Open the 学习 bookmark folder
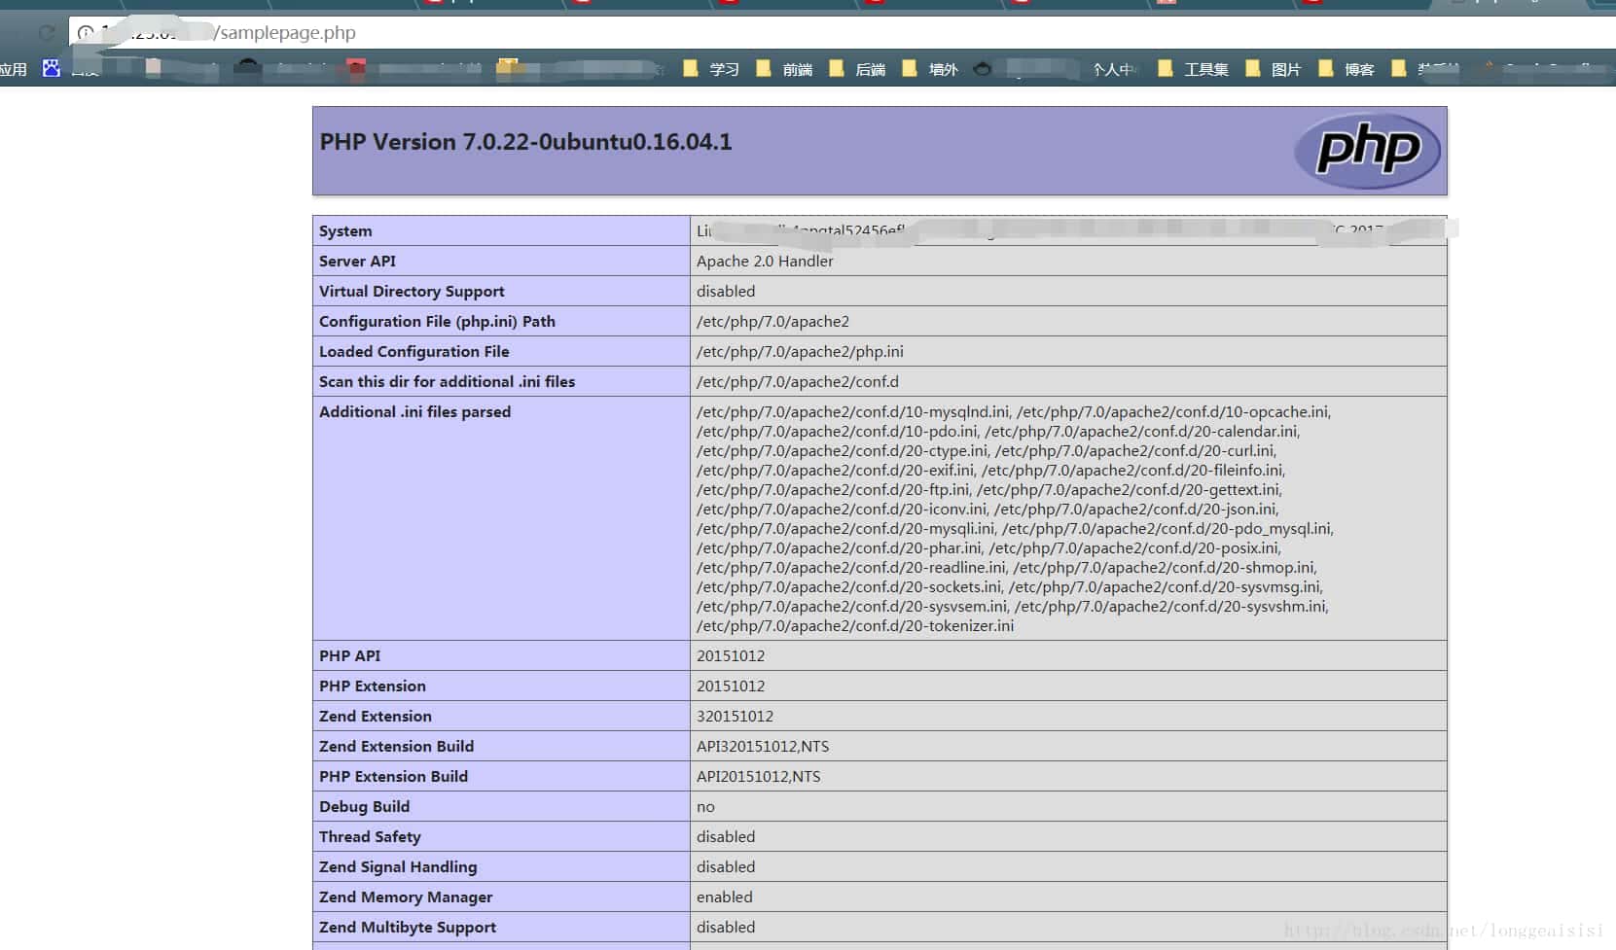The width and height of the screenshot is (1616, 950). 712,69
